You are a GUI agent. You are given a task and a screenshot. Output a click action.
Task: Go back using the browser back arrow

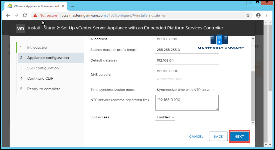[x=8, y=15]
